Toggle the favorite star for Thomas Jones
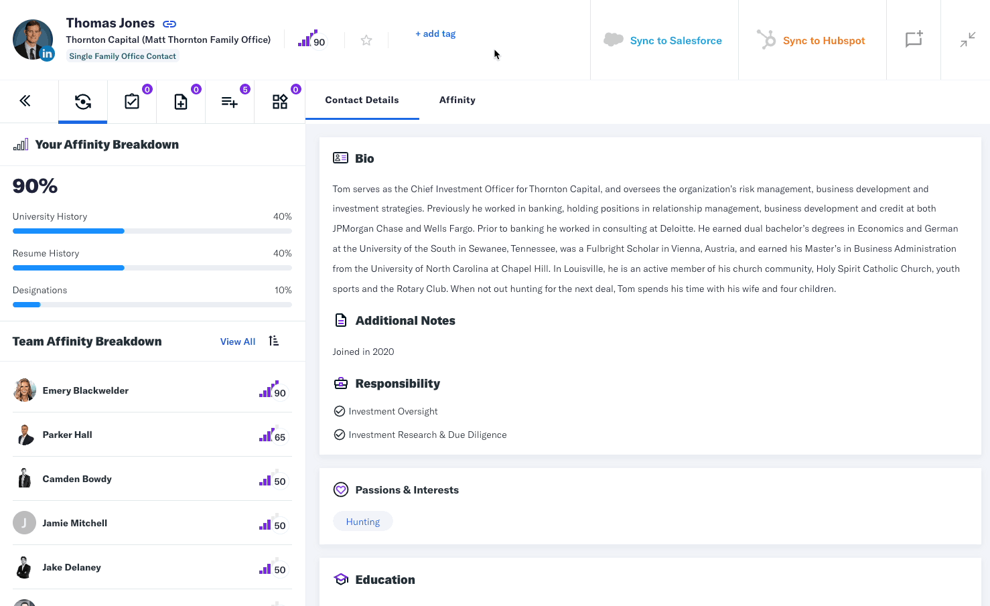Screen dimensions: 990x606 pyautogui.click(x=366, y=40)
